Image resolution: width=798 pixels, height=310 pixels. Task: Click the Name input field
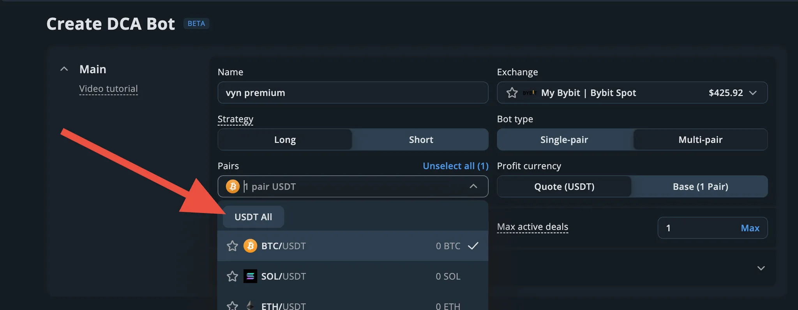pyautogui.click(x=353, y=93)
